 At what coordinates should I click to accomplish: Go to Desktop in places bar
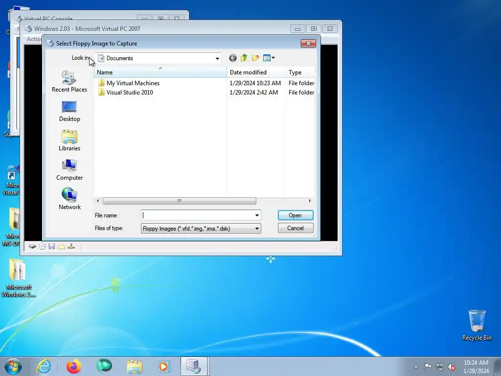click(x=69, y=111)
